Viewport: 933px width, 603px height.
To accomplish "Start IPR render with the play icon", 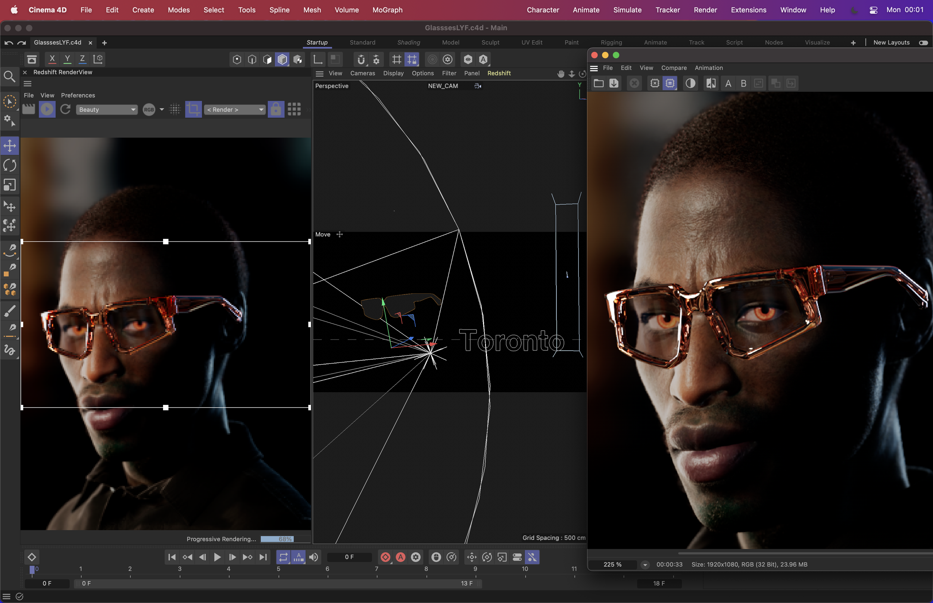I will [47, 109].
